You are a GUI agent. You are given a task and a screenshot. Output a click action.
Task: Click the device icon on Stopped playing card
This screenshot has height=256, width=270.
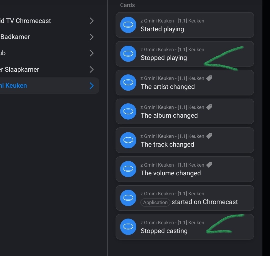(x=128, y=54)
